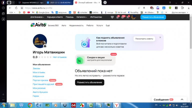Reload the page with refresh icon
This screenshot has height=108, width=192.
click(16, 8)
